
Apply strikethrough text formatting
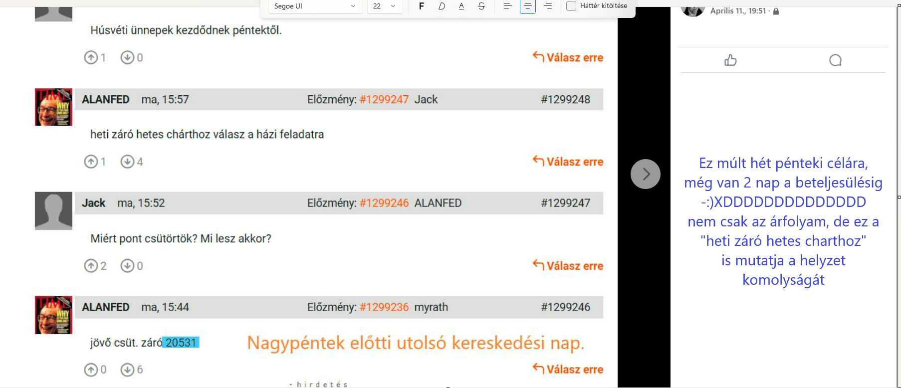tap(481, 6)
